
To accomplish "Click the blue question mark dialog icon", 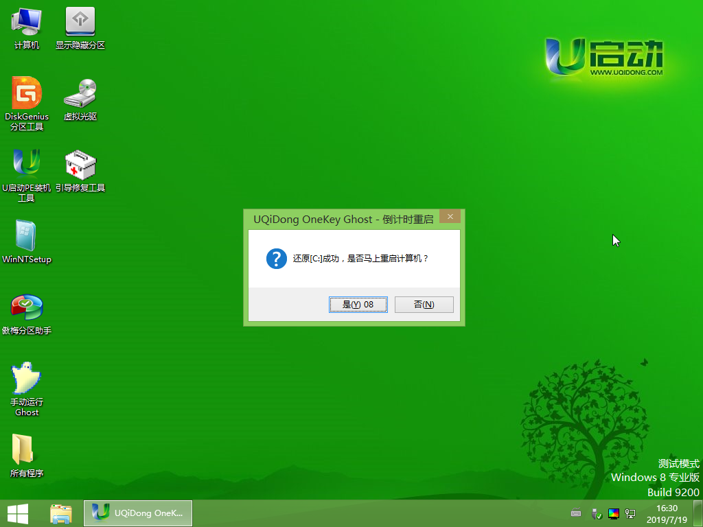I will pos(277,259).
